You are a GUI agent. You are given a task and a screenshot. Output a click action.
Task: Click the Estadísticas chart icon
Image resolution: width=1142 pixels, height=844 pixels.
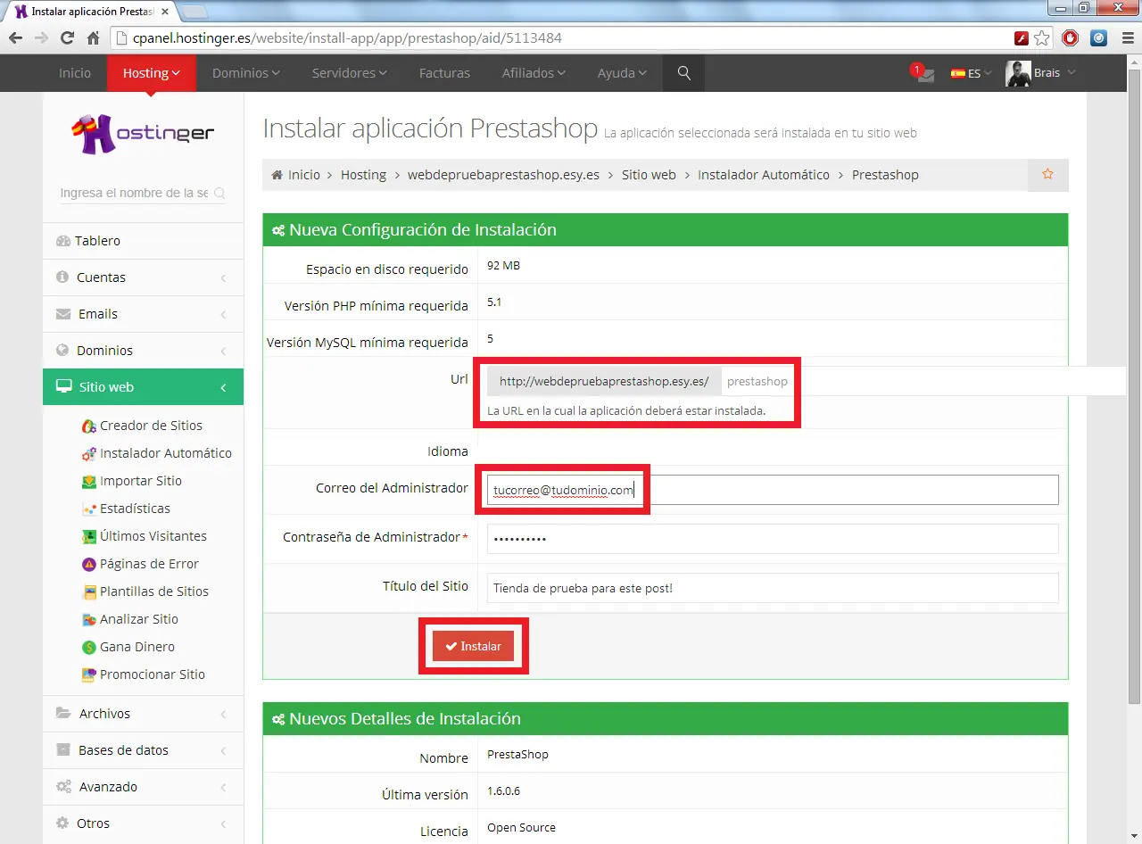point(88,509)
